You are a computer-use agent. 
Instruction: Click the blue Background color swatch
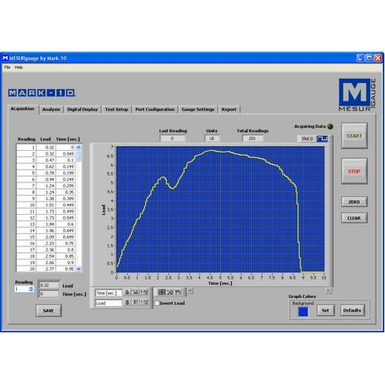pos(303,312)
